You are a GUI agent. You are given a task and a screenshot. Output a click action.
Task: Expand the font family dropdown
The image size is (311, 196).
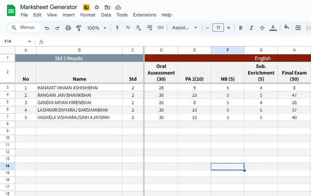click(185, 28)
